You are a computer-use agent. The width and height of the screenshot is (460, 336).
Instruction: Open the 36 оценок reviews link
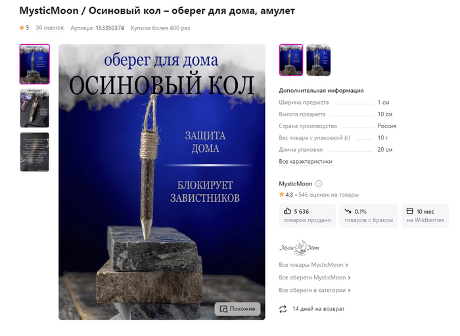[x=49, y=28]
